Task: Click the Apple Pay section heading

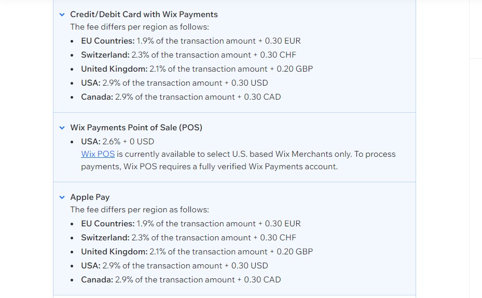Action: (90, 197)
